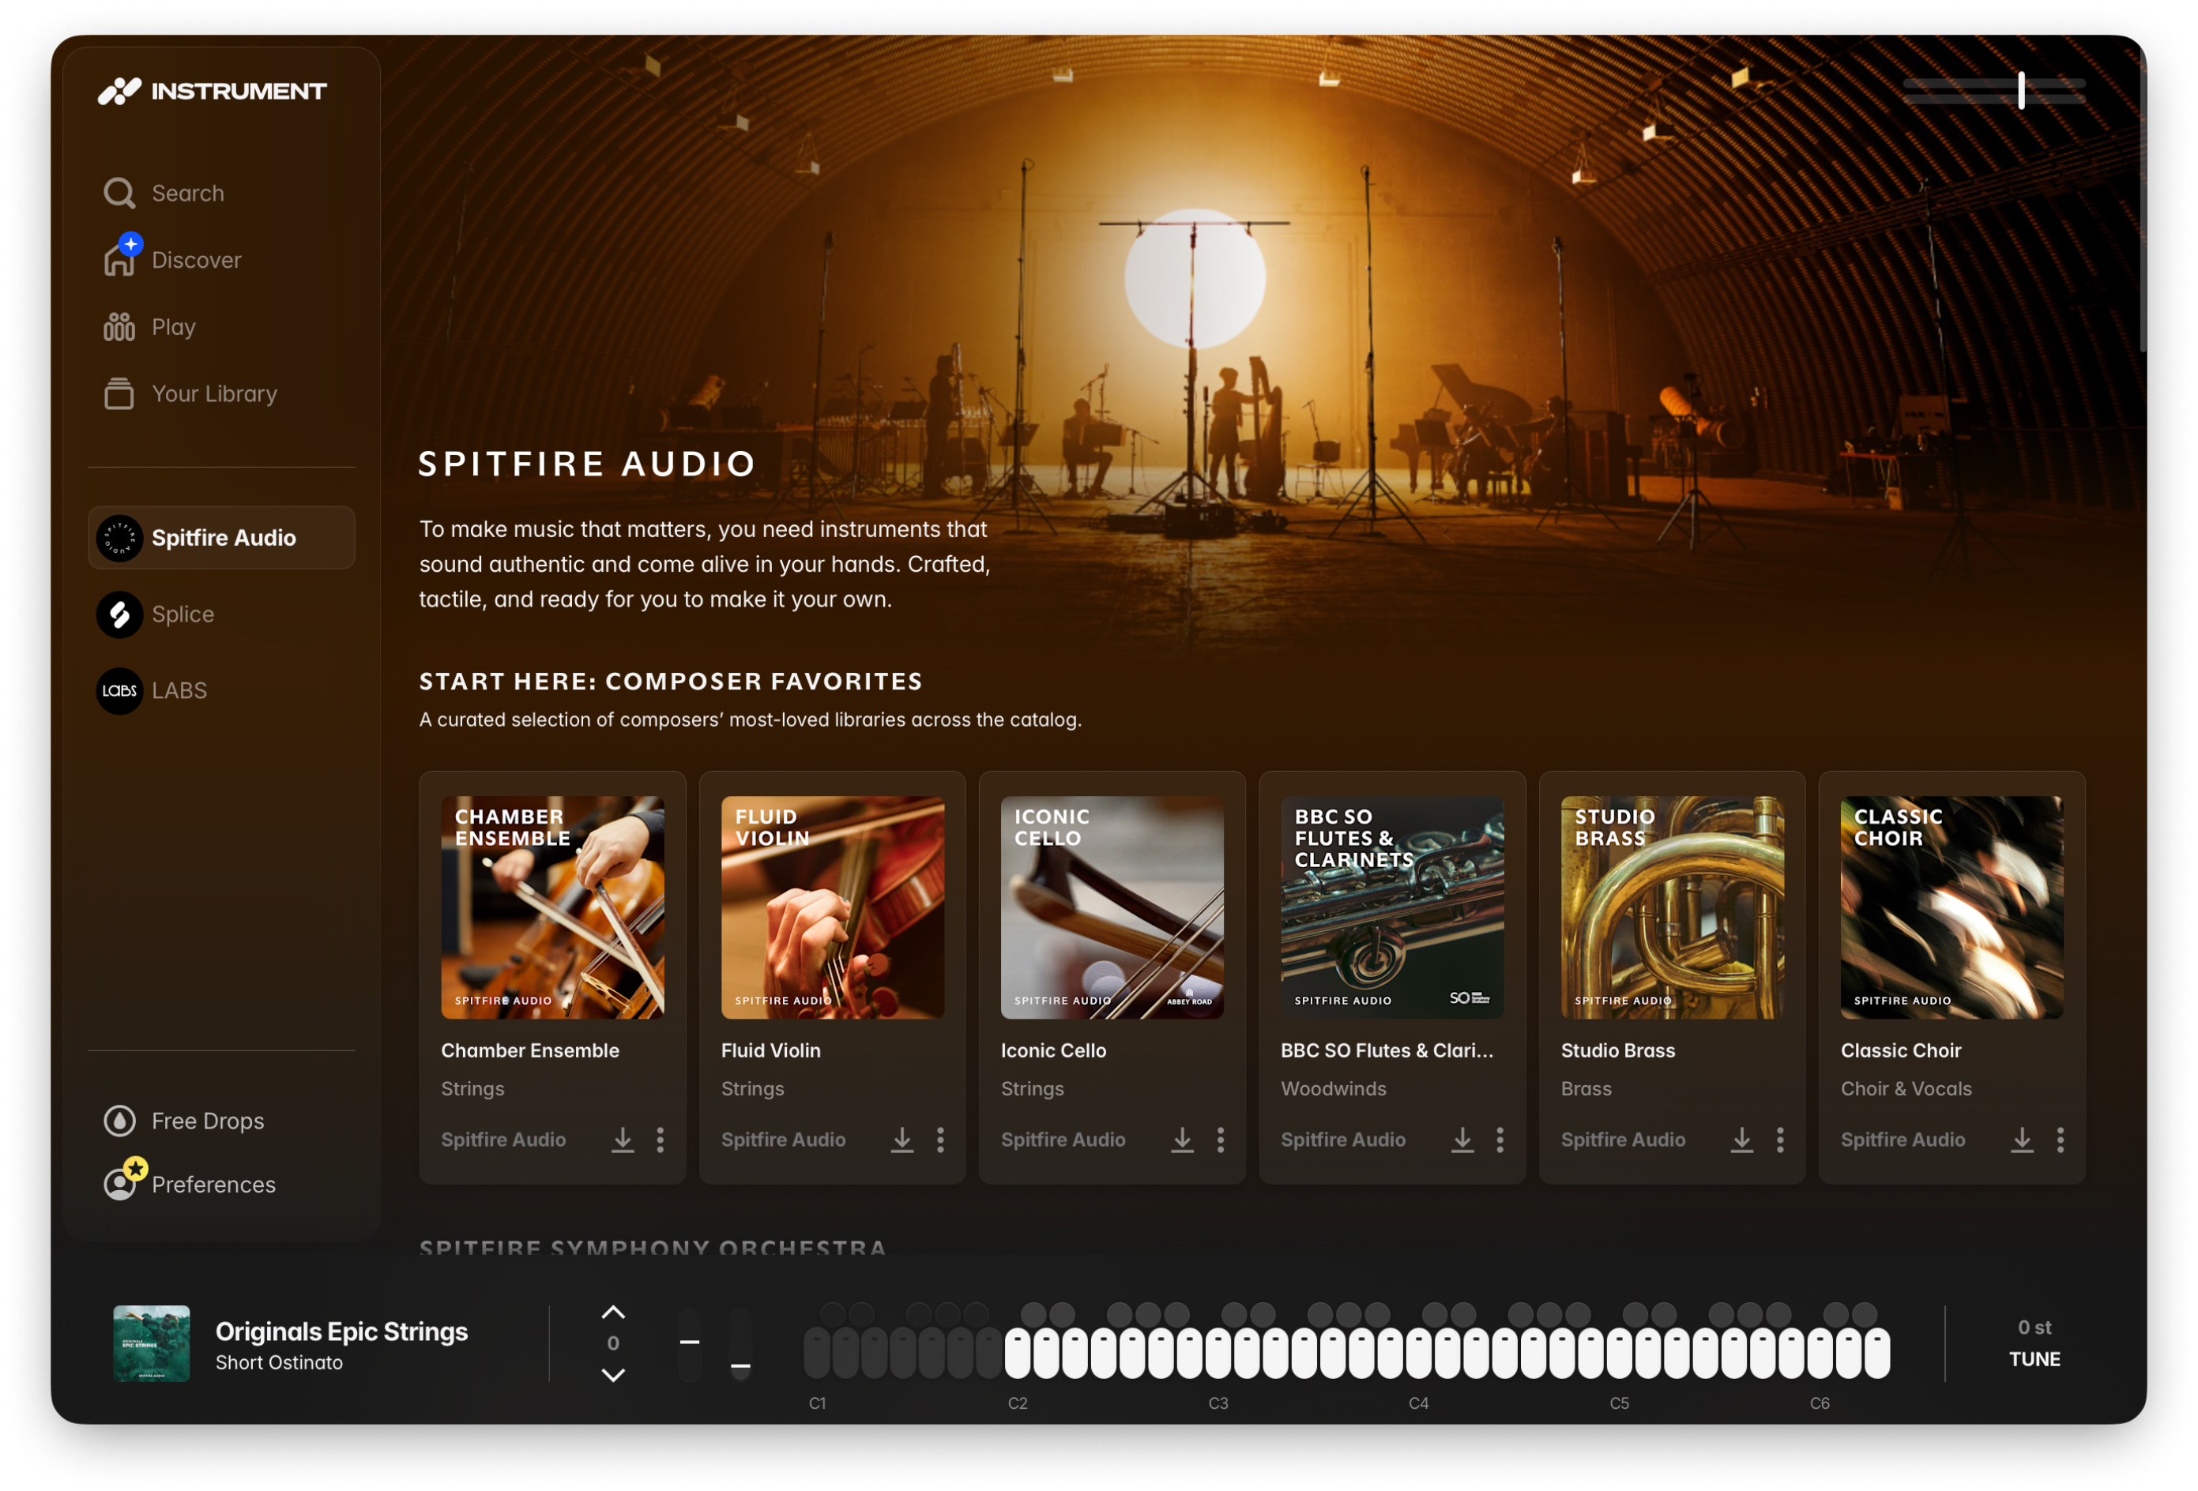Click Spitfire Audio link under Studio Brass
The image size is (2198, 1491).
[x=1623, y=1140]
